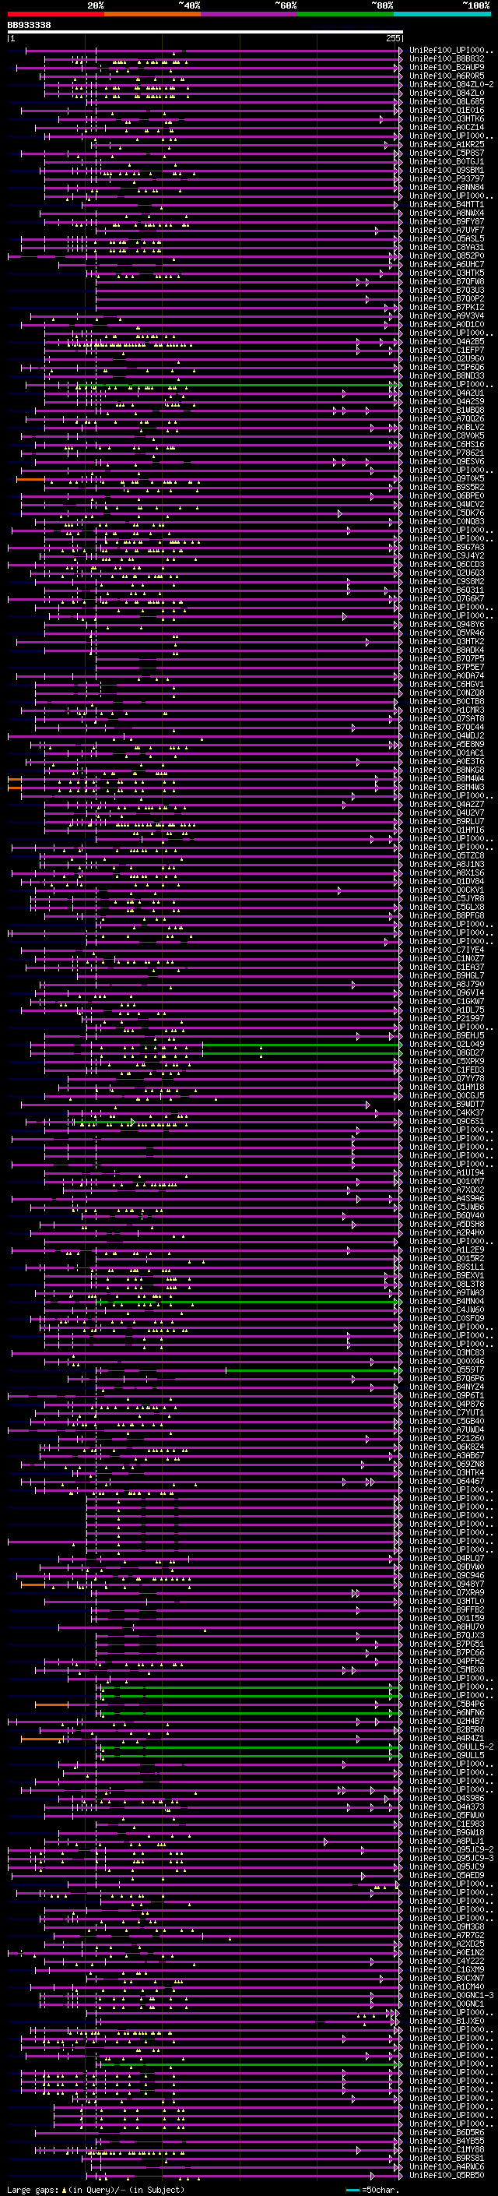This screenshot has height=2196, width=498.
Task: Select label UniRef100_Q559T7
Action: coord(447,1370)
